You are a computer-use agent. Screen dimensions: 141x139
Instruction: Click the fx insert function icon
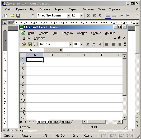[x=61, y=50]
